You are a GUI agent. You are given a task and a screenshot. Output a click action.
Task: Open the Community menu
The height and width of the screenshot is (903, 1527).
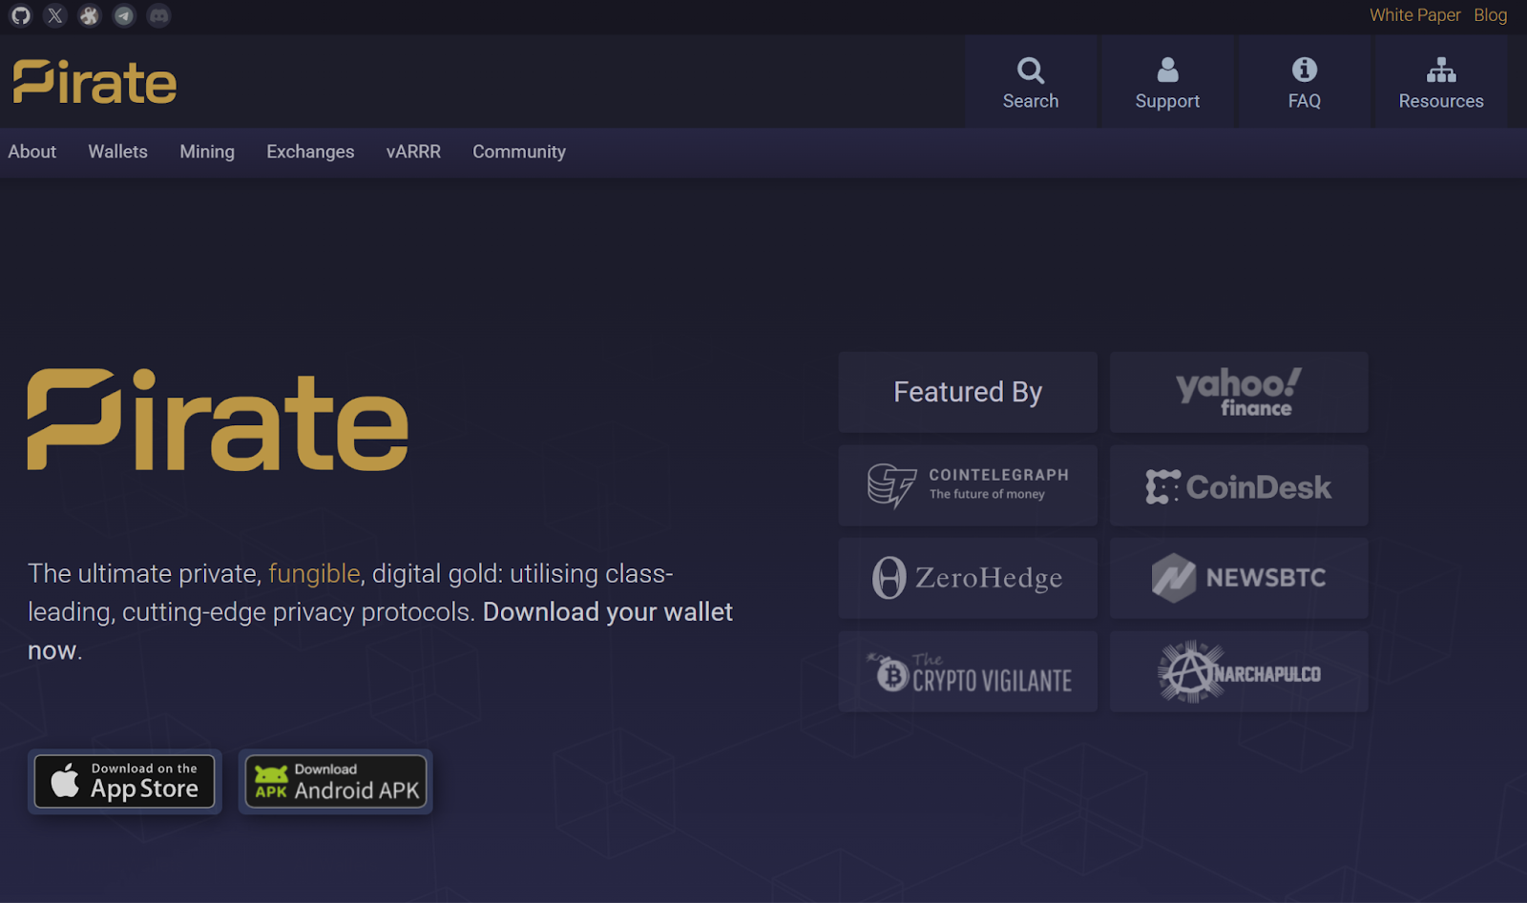519,152
